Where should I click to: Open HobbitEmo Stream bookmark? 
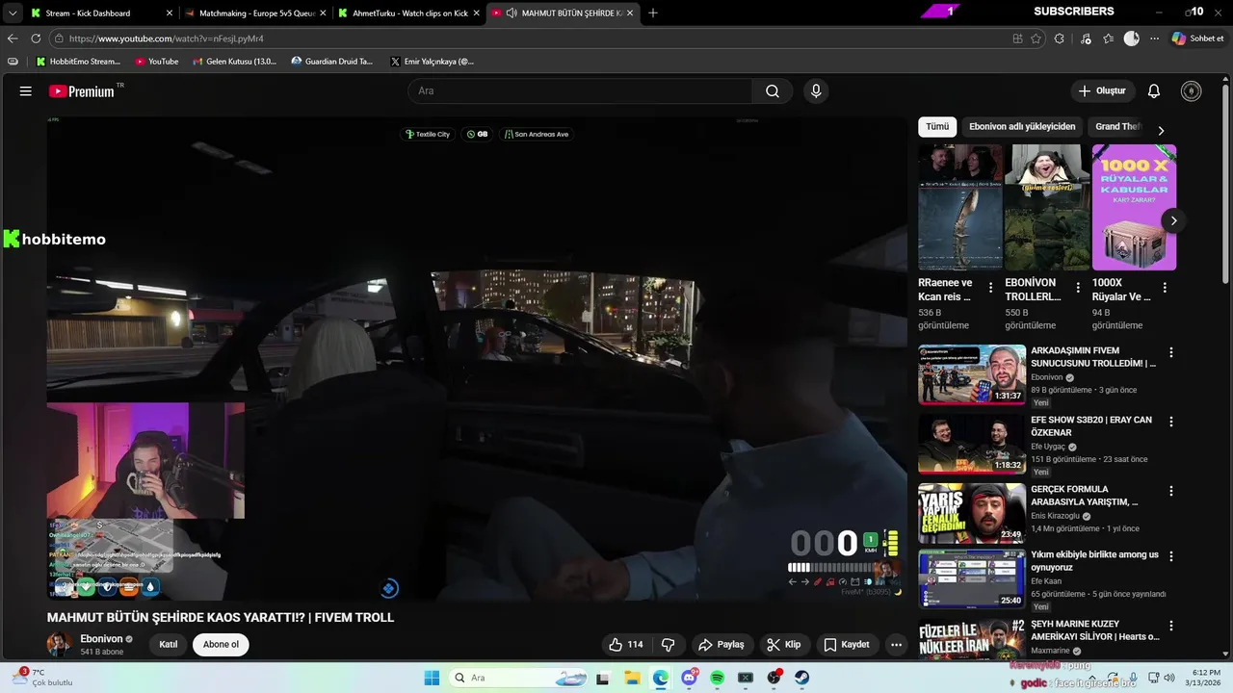78,62
